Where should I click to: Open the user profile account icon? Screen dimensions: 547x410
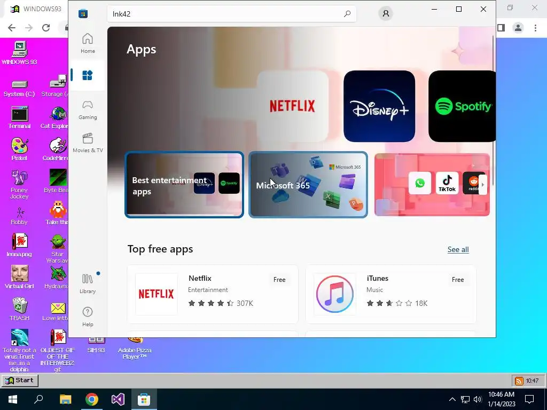(386, 13)
